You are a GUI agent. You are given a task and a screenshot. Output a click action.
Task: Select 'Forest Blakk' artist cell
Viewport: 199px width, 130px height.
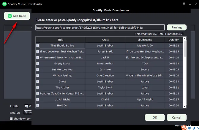105,52
